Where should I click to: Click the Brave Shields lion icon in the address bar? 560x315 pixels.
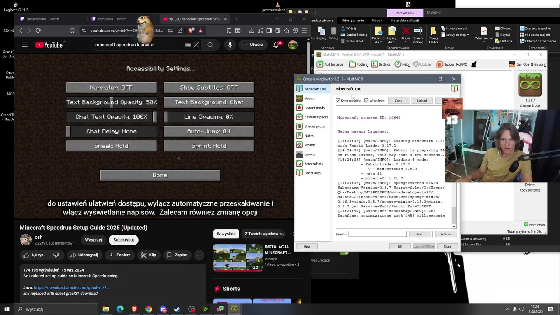[191, 31]
